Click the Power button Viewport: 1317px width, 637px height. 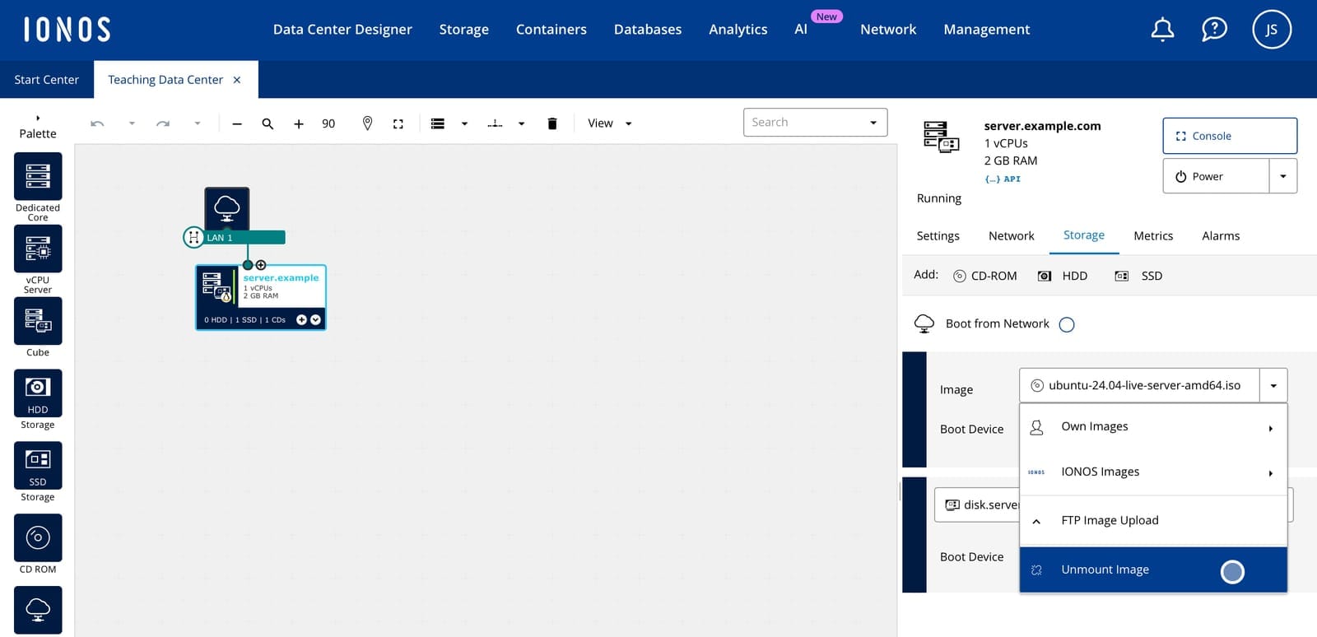coord(1216,176)
